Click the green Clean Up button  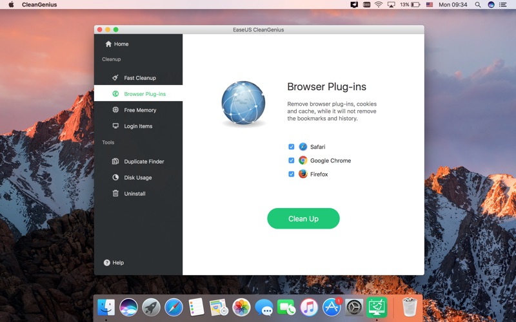coord(303,218)
